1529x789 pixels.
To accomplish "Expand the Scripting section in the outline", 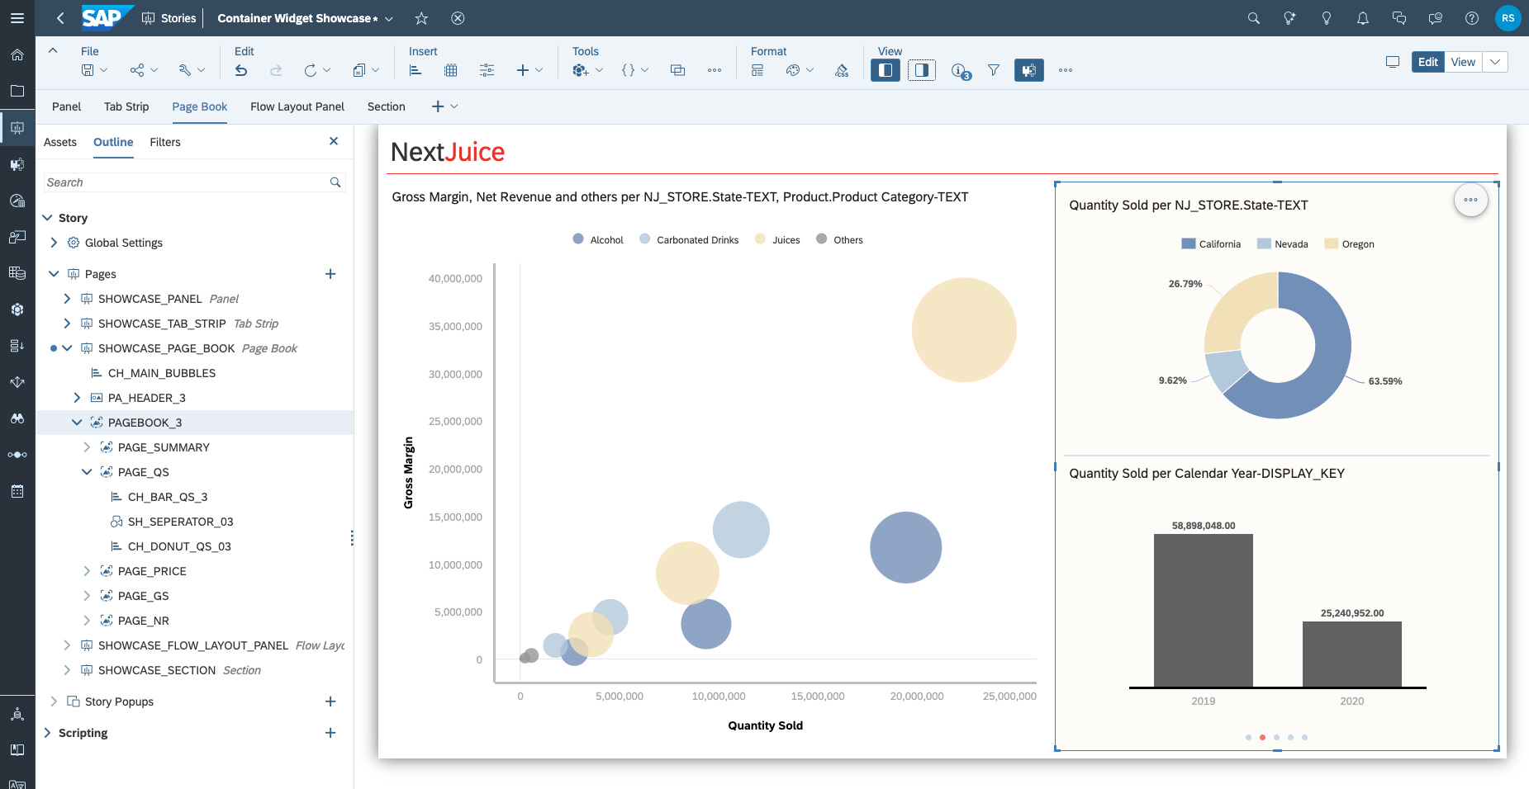I will coord(47,733).
